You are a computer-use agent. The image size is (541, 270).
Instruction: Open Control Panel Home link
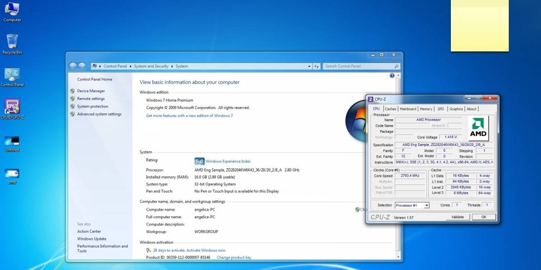pos(95,79)
